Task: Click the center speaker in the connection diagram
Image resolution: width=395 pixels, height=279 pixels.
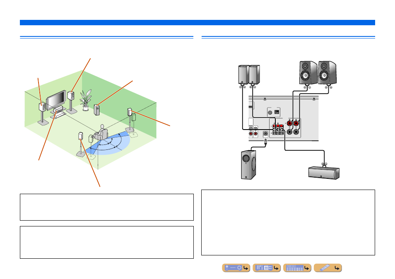Action: [324, 173]
